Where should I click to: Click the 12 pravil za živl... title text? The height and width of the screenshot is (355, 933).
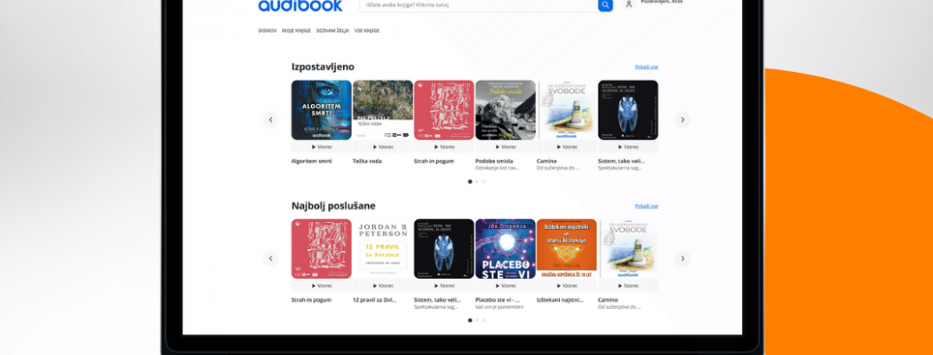pyautogui.click(x=375, y=300)
